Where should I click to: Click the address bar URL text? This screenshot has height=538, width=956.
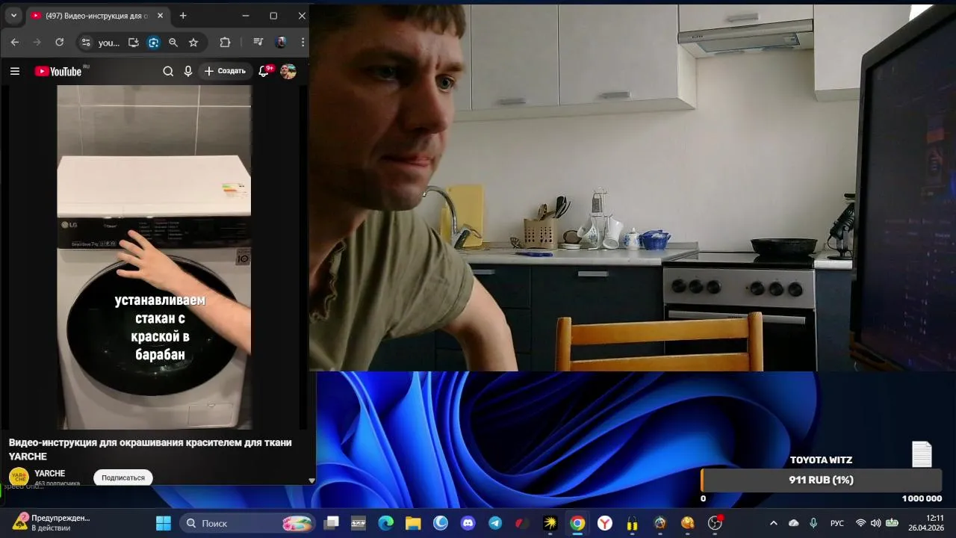tap(109, 43)
